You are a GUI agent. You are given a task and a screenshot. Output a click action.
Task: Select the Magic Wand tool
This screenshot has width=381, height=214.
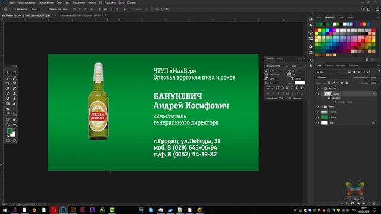coord(14,78)
